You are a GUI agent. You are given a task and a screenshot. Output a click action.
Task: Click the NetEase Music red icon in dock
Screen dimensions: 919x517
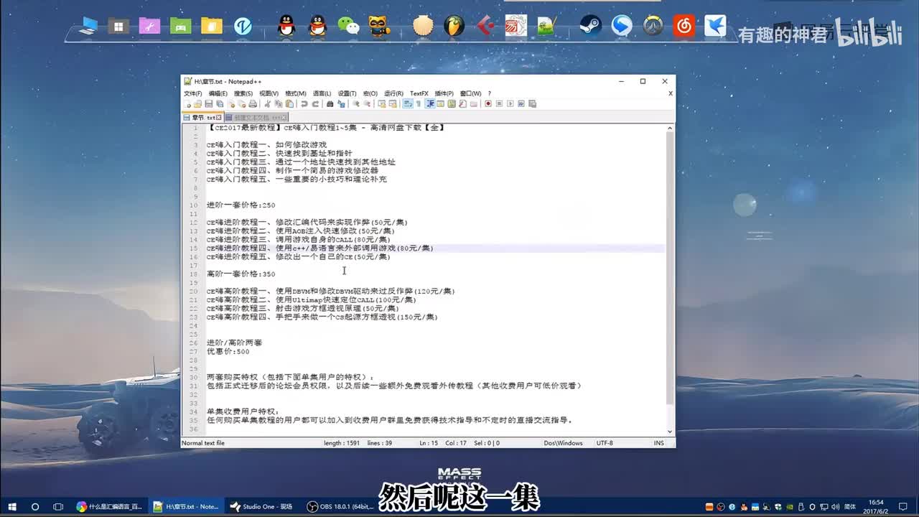684,26
